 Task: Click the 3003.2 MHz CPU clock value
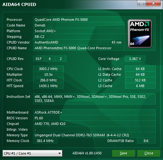click(x=48, y=69)
